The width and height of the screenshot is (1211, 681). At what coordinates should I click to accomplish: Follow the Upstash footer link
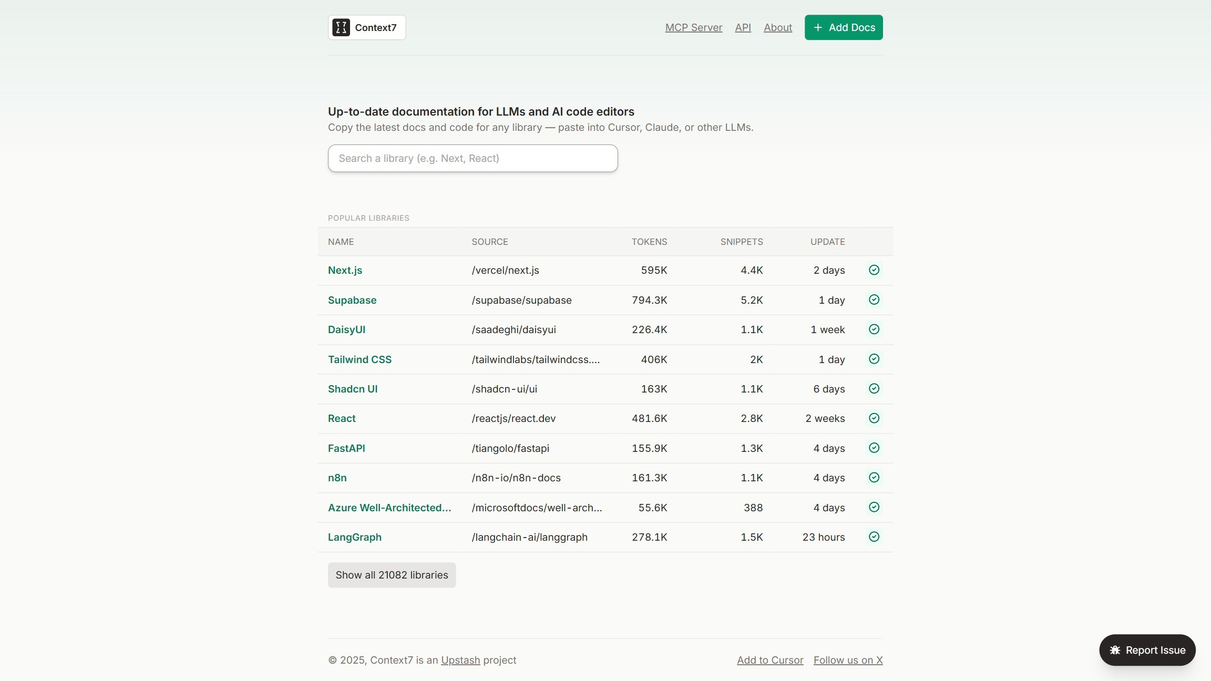(460, 660)
